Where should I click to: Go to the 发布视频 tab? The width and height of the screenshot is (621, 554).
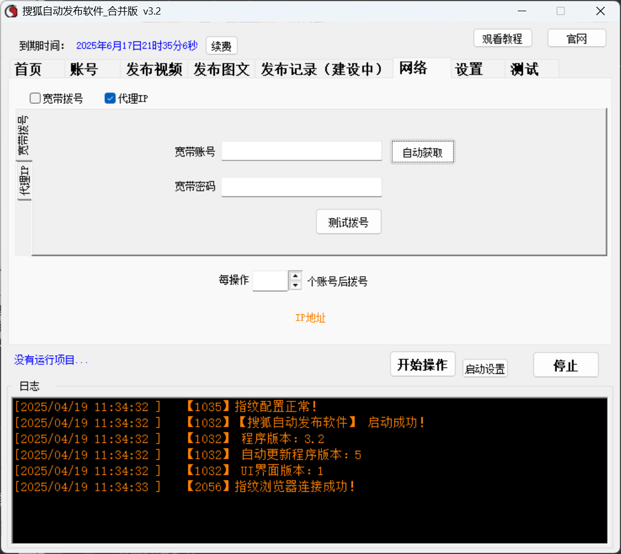[154, 70]
